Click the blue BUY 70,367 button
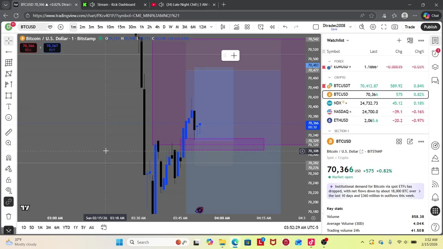The image size is (443, 249). 52,48
